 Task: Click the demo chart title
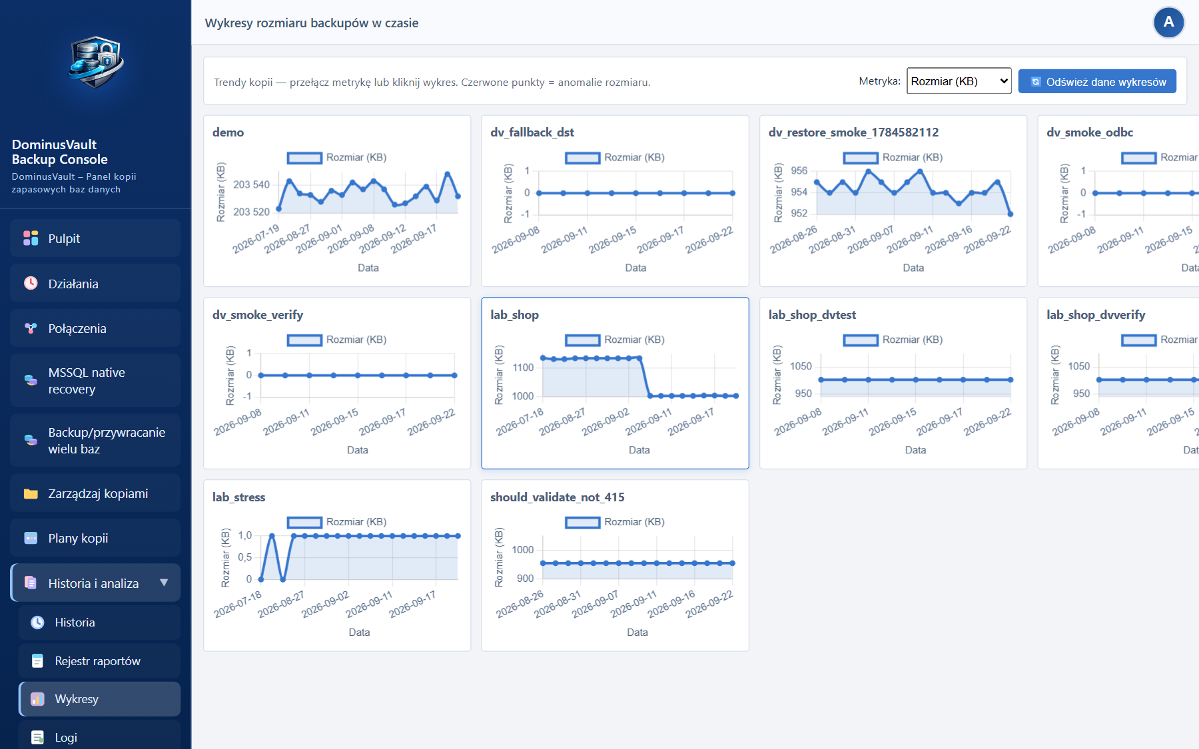click(228, 132)
